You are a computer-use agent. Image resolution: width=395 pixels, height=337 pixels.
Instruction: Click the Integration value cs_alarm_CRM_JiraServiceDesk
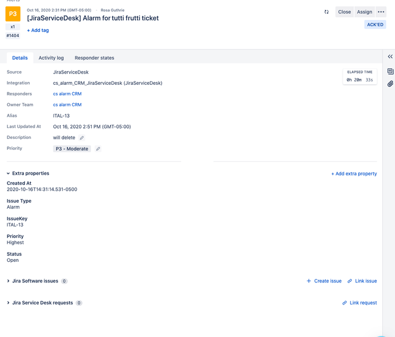[x=108, y=83]
